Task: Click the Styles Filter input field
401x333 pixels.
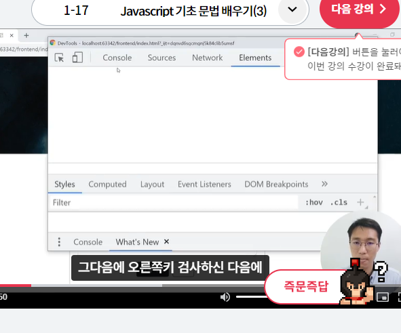Action: pos(173,203)
